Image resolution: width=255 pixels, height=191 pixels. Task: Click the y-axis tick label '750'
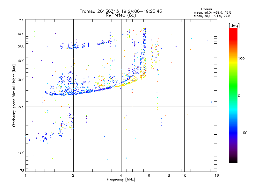tap(21, 20)
